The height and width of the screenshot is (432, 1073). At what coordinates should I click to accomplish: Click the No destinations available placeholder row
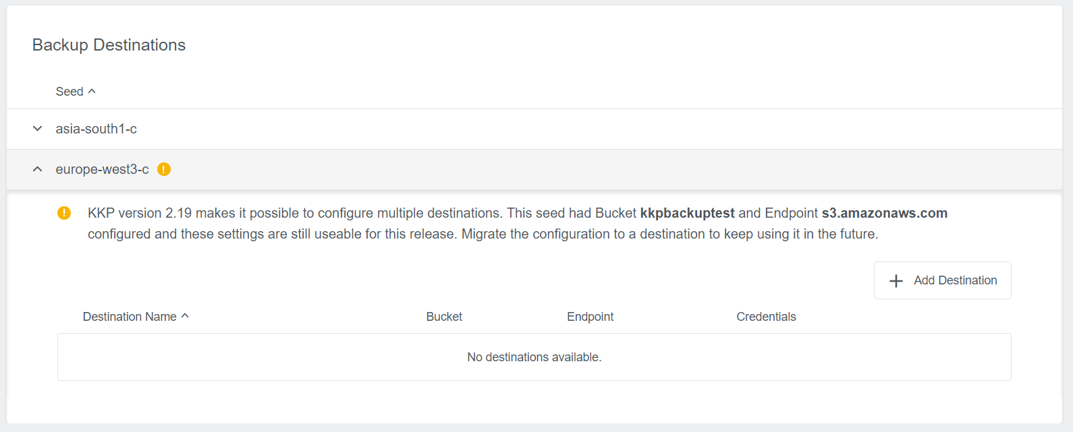click(x=534, y=357)
